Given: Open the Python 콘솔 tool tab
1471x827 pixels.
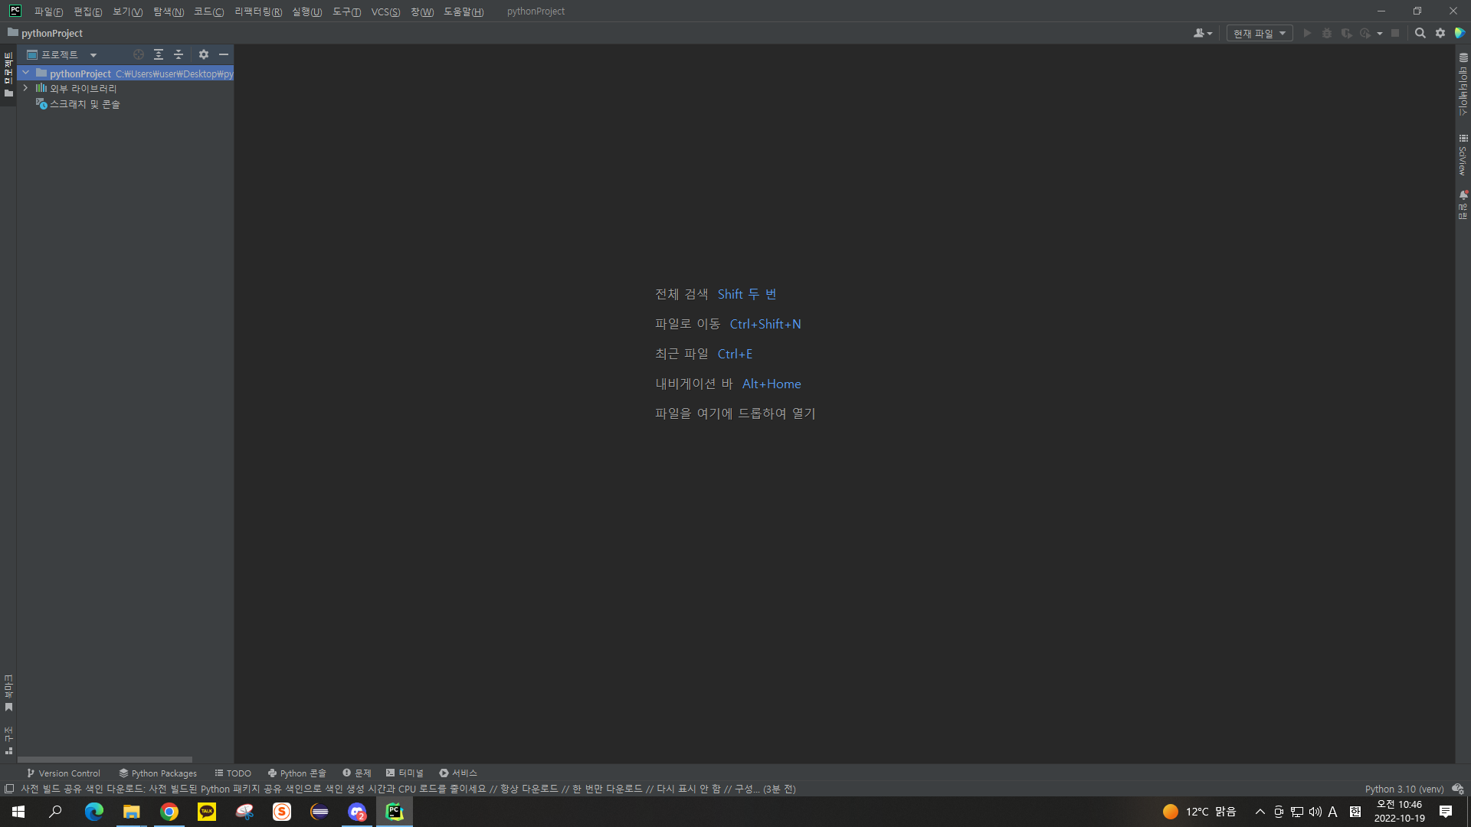Looking at the screenshot, I should pyautogui.click(x=296, y=773).
